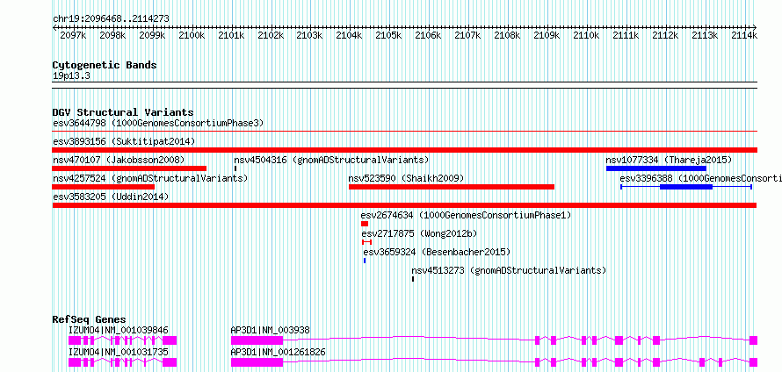Open the esv3644798 variant label
Screen dimensions: 782x372
[x=158, y=123]
